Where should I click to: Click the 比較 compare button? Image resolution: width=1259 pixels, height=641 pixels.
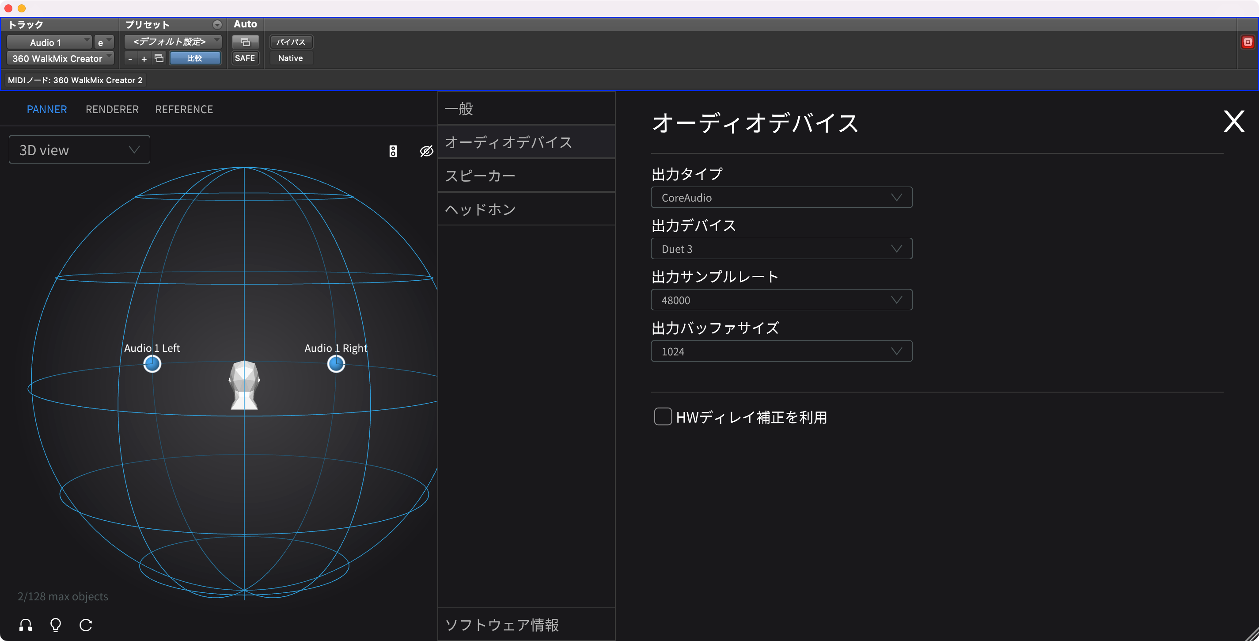tap(194, 58)
